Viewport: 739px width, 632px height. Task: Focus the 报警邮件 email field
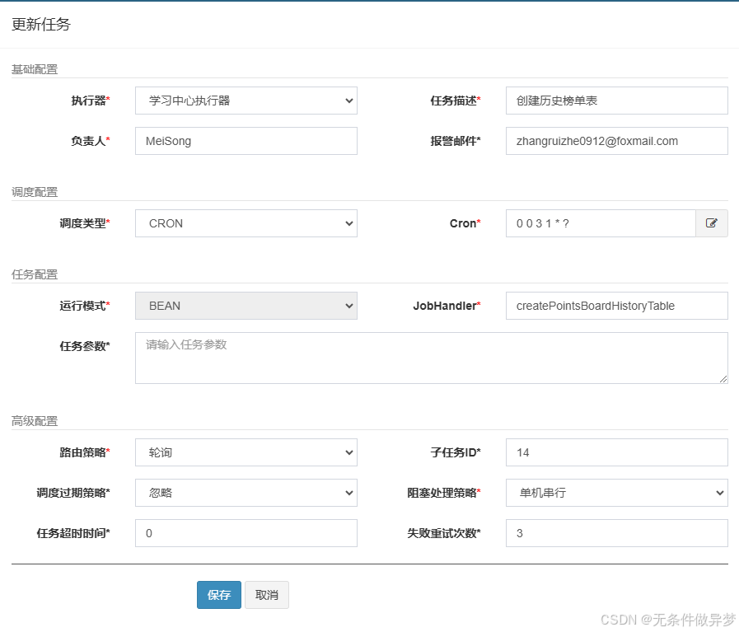pyautogui.click(x=617, y=141)
